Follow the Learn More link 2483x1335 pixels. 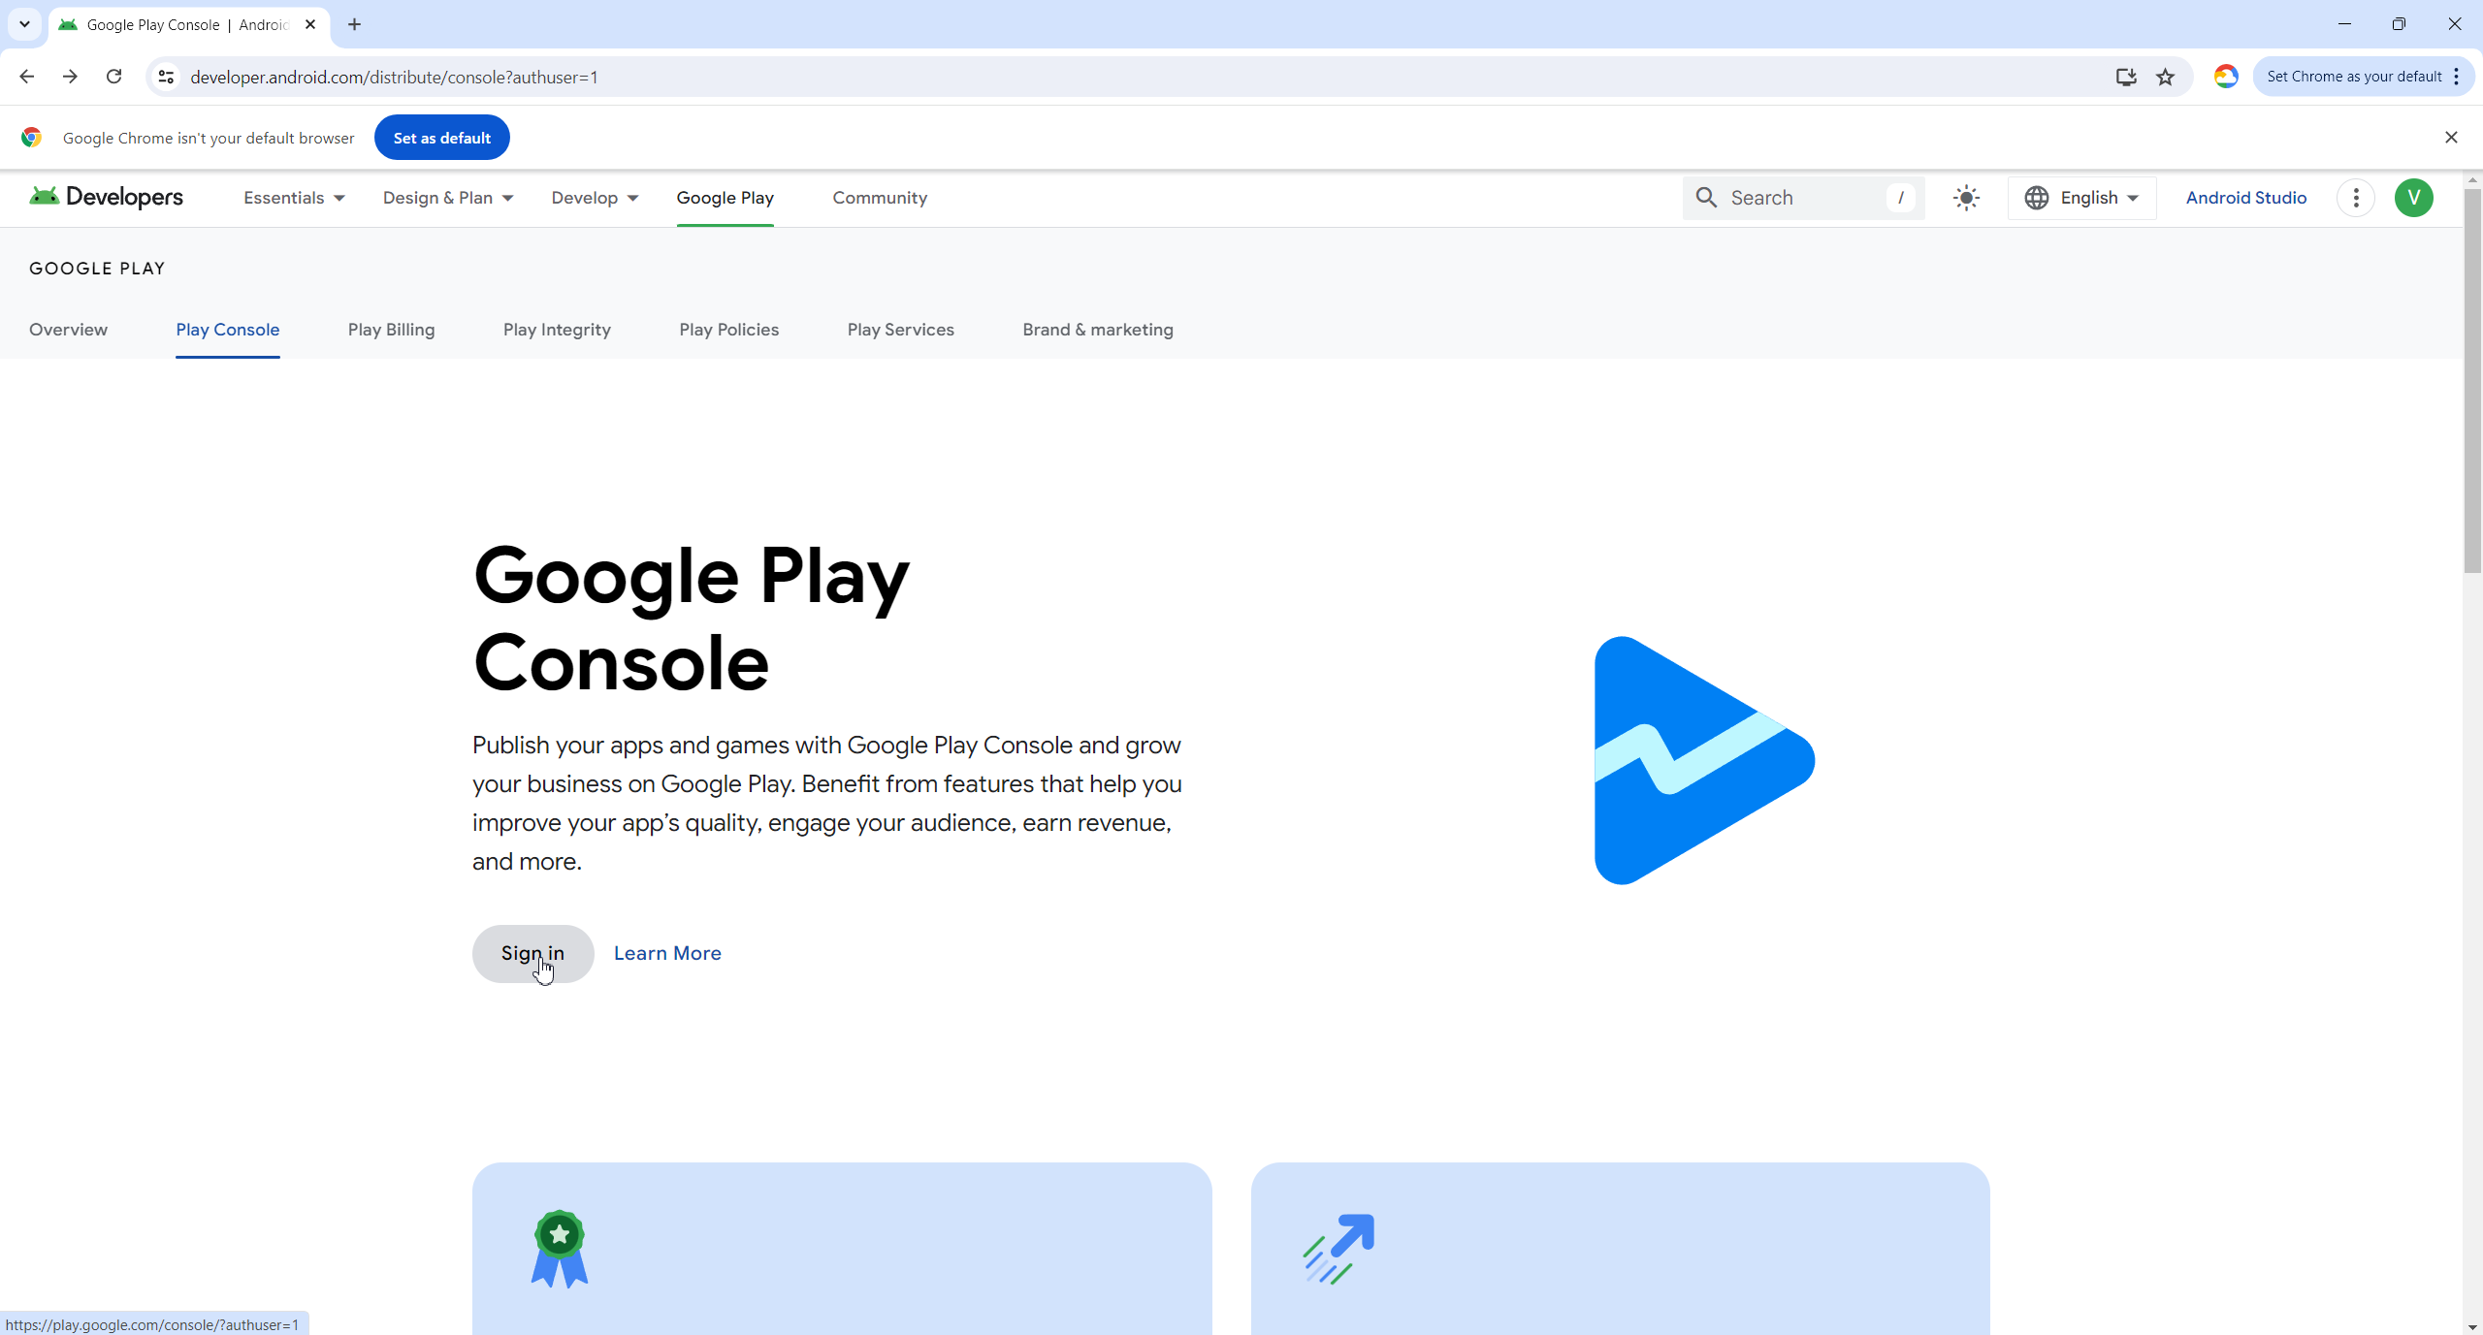[x=667, y=953]
